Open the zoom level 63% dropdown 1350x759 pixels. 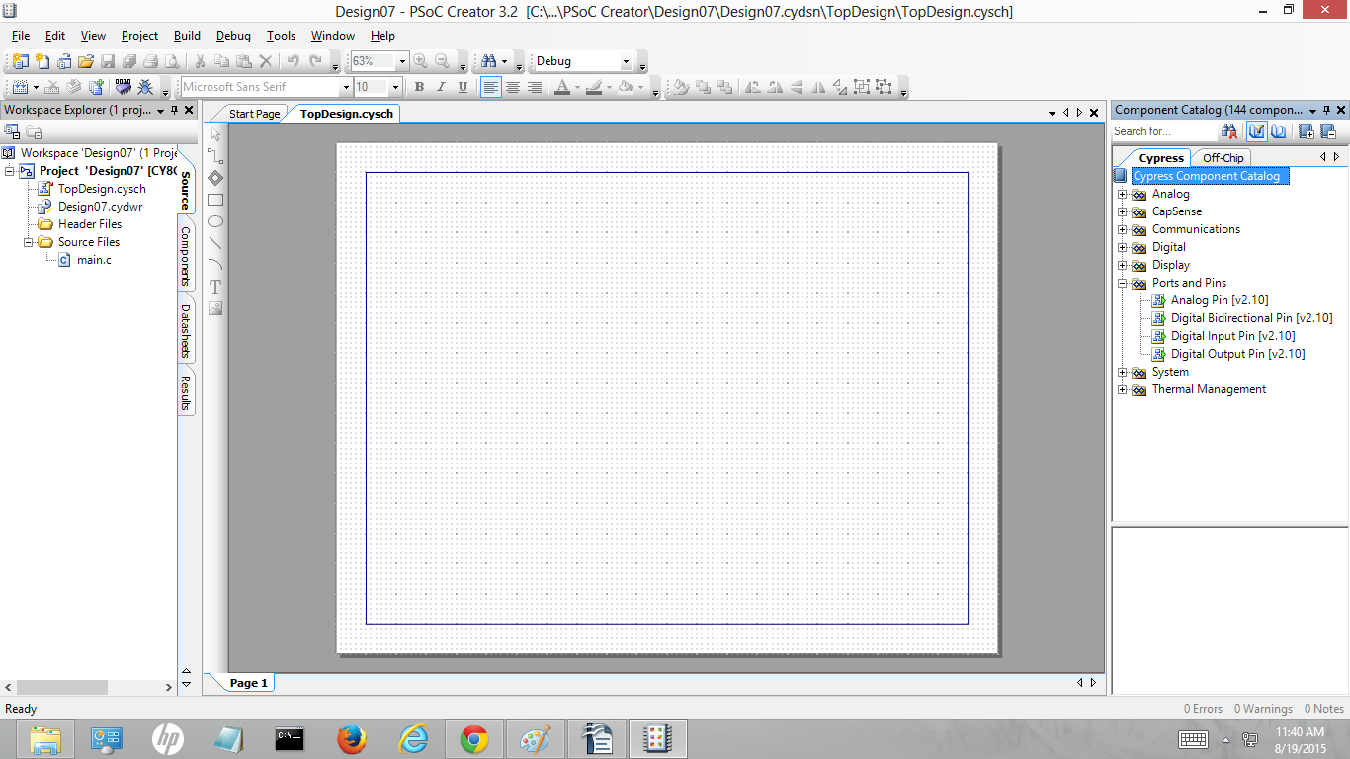coord(402,61)
